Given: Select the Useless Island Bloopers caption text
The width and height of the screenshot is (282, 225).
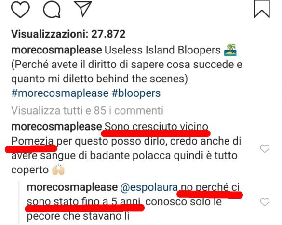Looking at the screenshot, I should pos(162,50).
